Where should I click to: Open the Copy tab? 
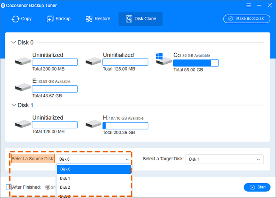[22, 19]
